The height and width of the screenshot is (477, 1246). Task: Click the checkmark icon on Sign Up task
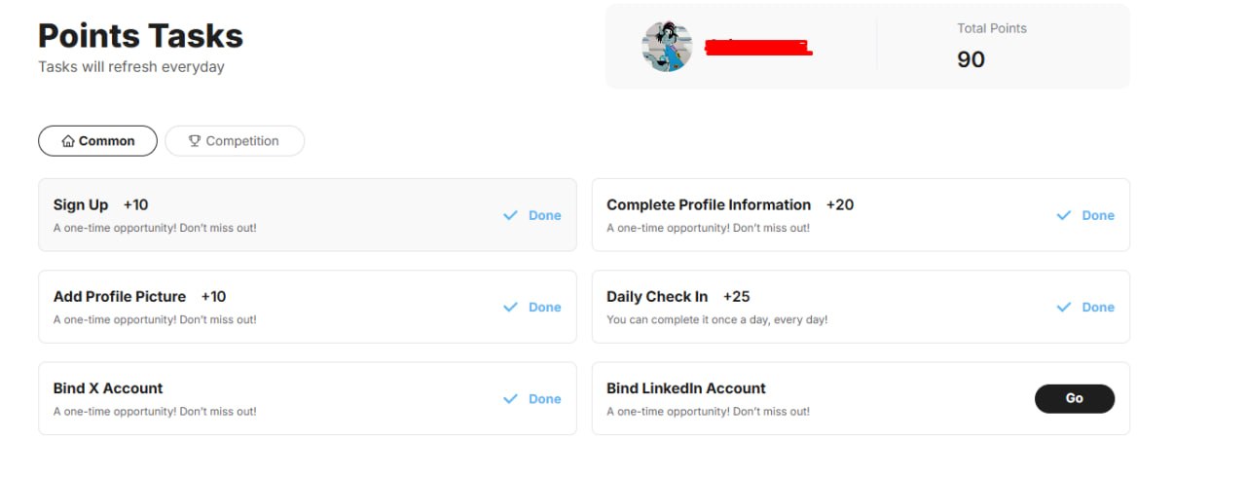coord(510,215)
